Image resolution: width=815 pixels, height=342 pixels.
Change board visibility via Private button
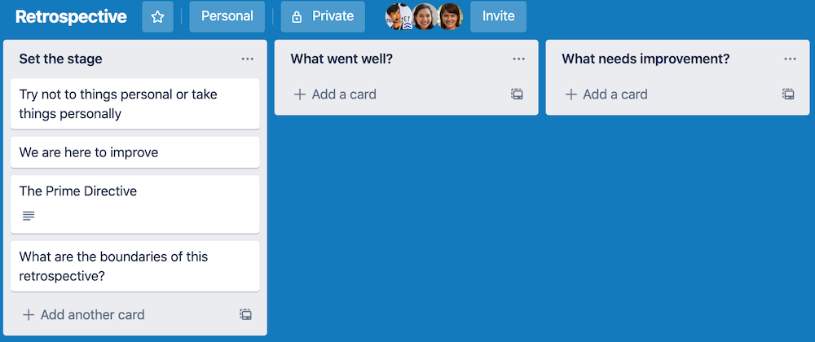coord(323,16)
